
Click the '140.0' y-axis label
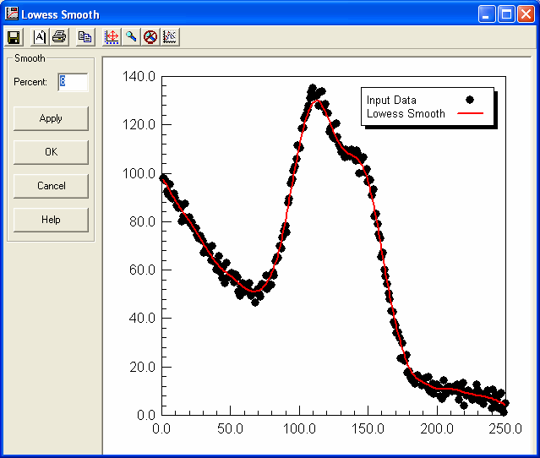tap(139, 76)
